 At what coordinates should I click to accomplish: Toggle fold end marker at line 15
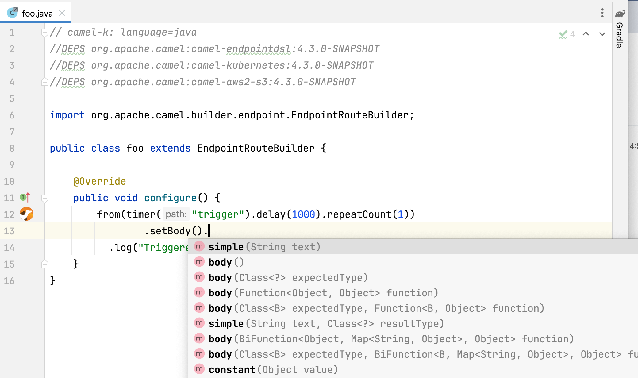pos(44,264)
